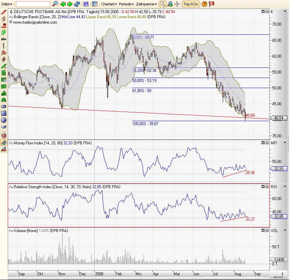Navigate back with green left arrow

[63, 4]
